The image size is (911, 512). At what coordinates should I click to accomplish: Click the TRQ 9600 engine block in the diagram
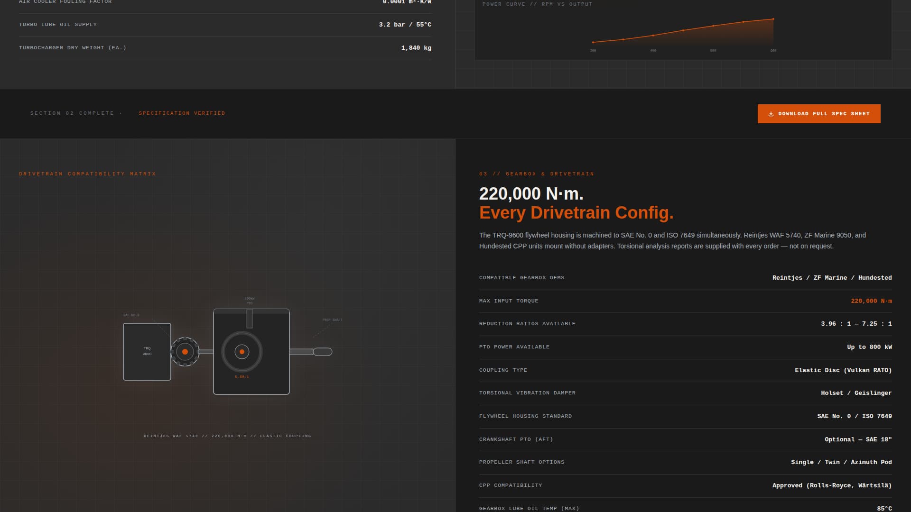pos(147,351)
